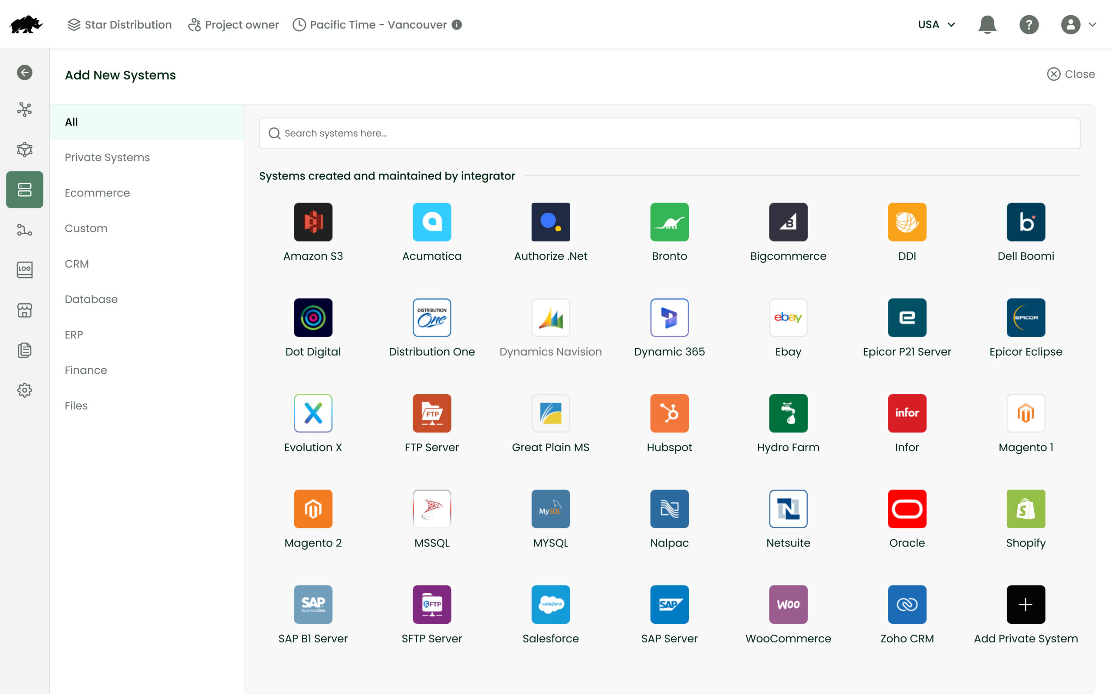1111x694 pixels.
Task: Close the Add New Systems panel
Action: pos(1071,74)
